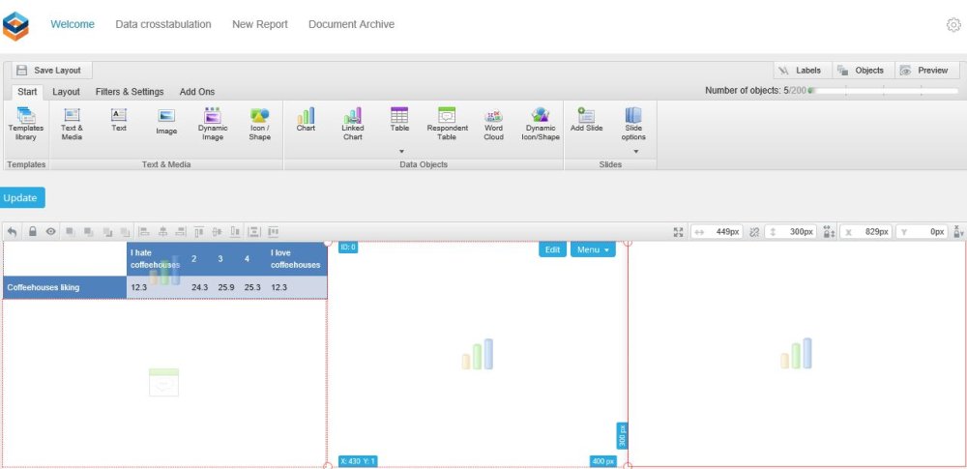Insert a Text object
The image size is (967, 469).
coord(119,120)
